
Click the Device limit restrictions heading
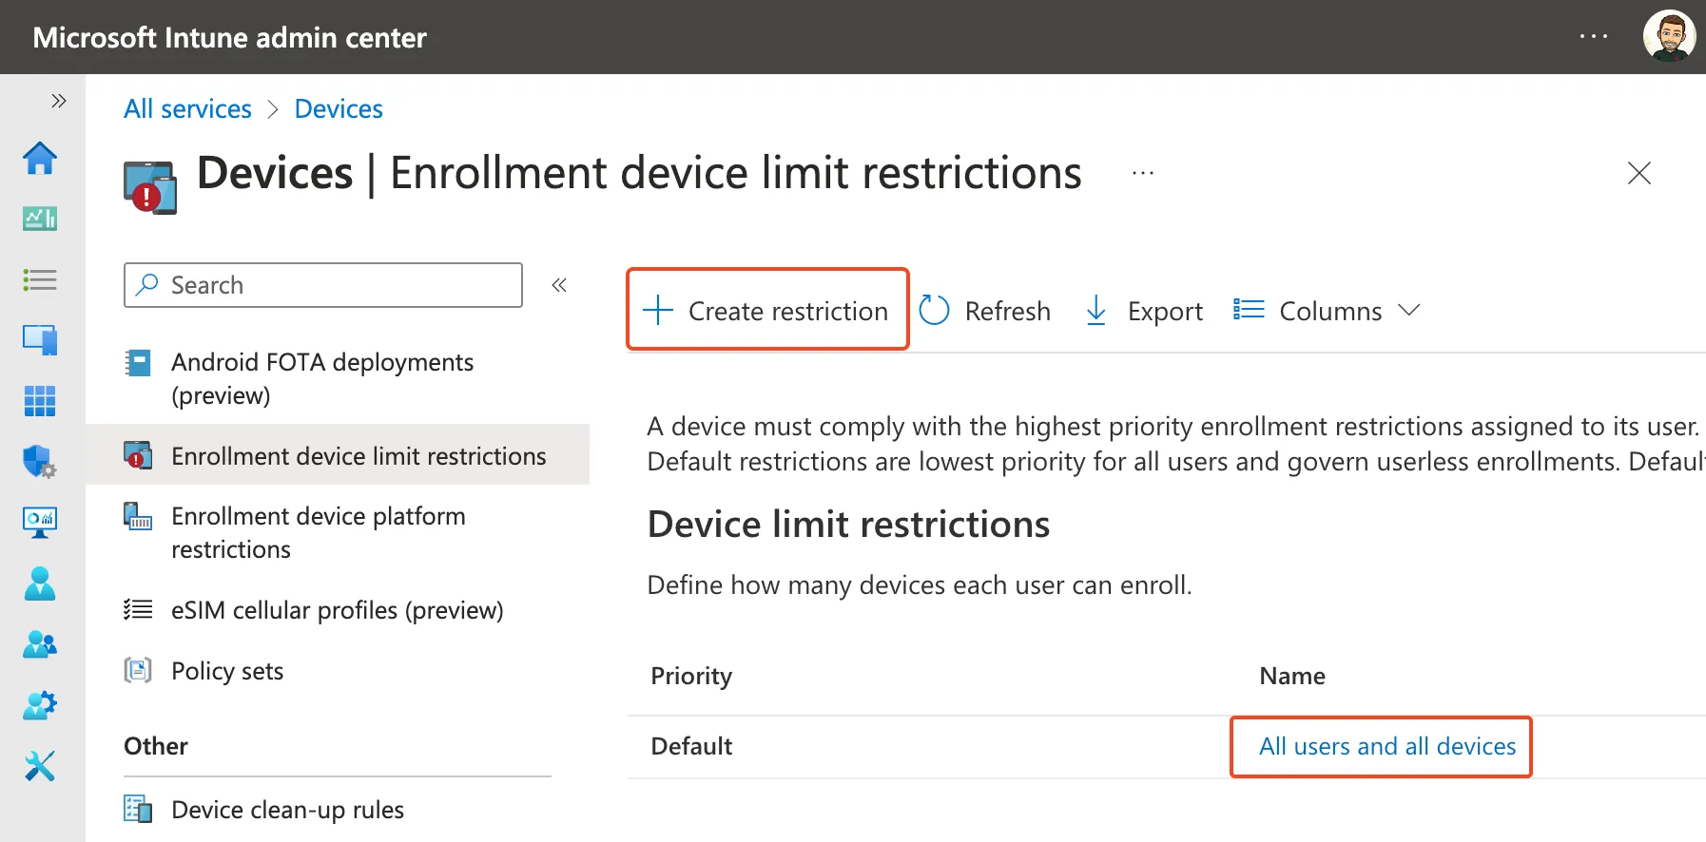tap(848, 525)
